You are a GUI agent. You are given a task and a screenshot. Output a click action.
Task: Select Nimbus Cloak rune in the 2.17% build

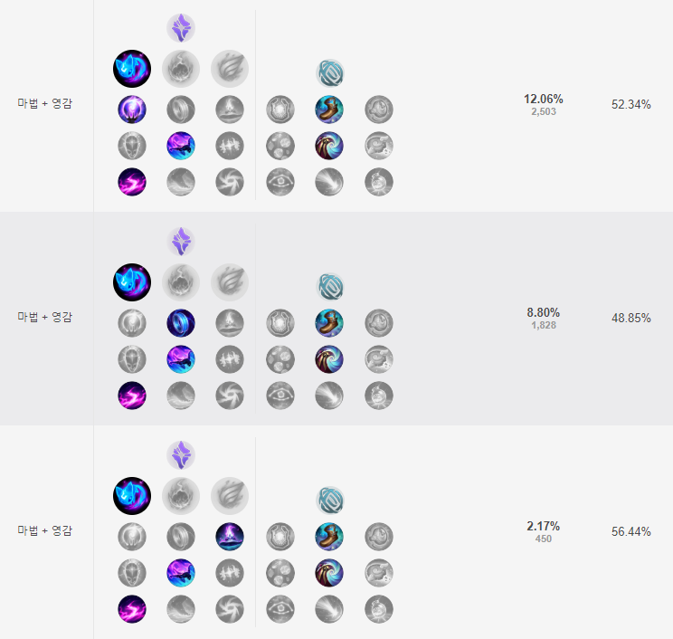(x=230, y=536)
